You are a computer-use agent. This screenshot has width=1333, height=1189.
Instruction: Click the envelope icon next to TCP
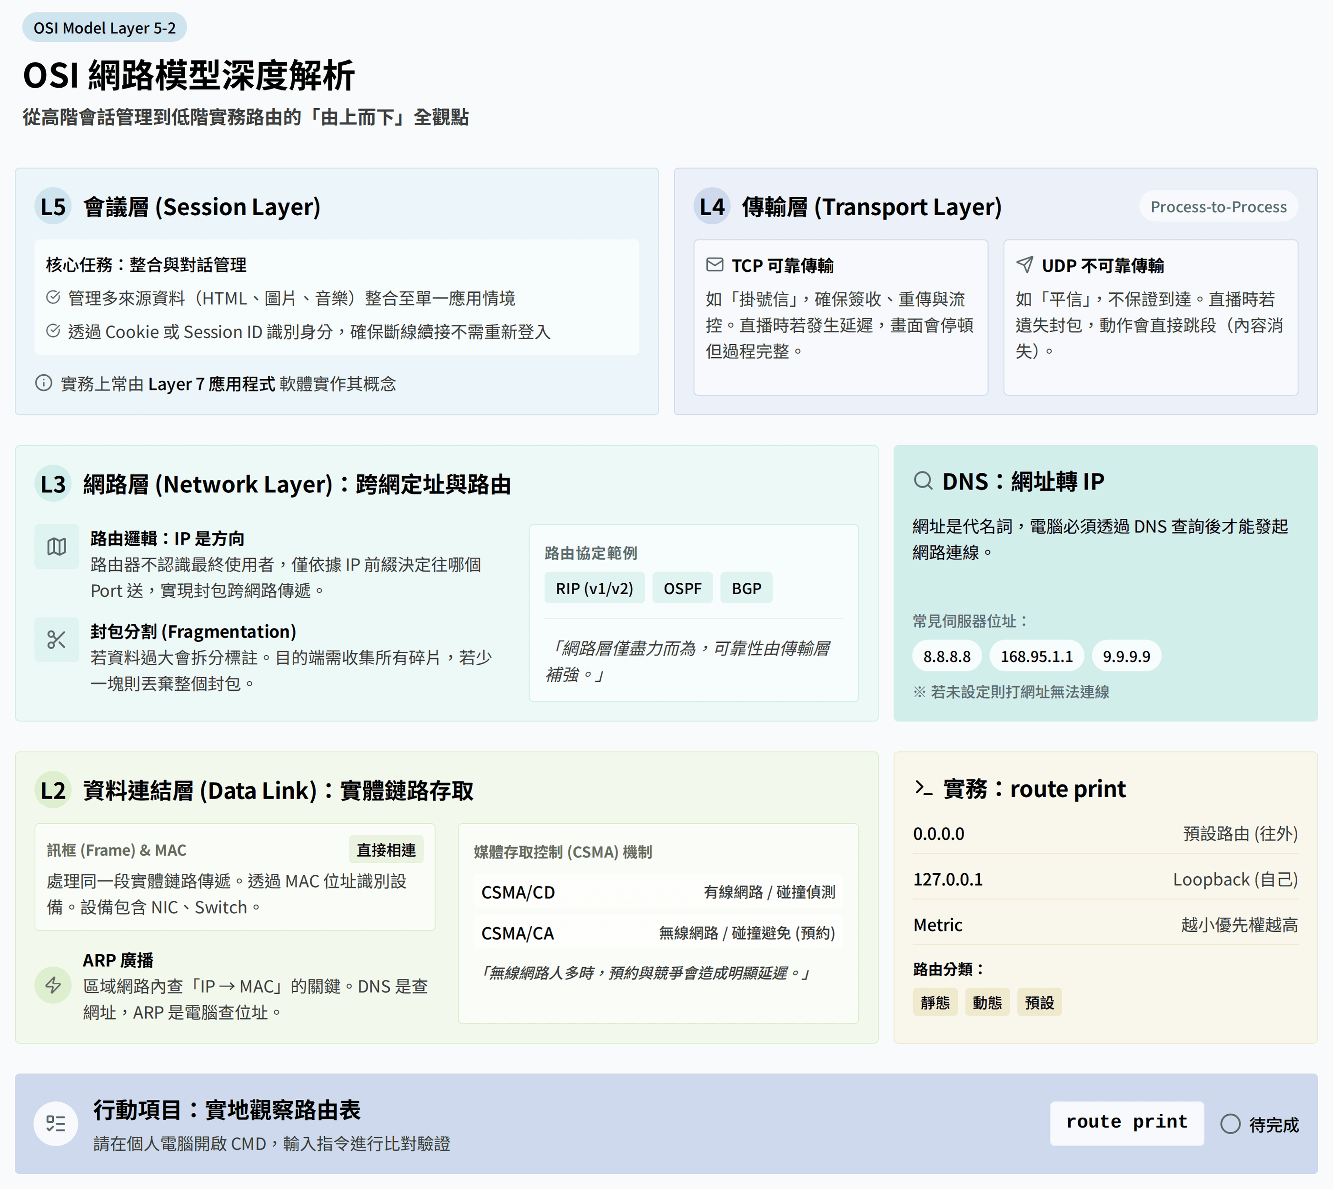715,265
